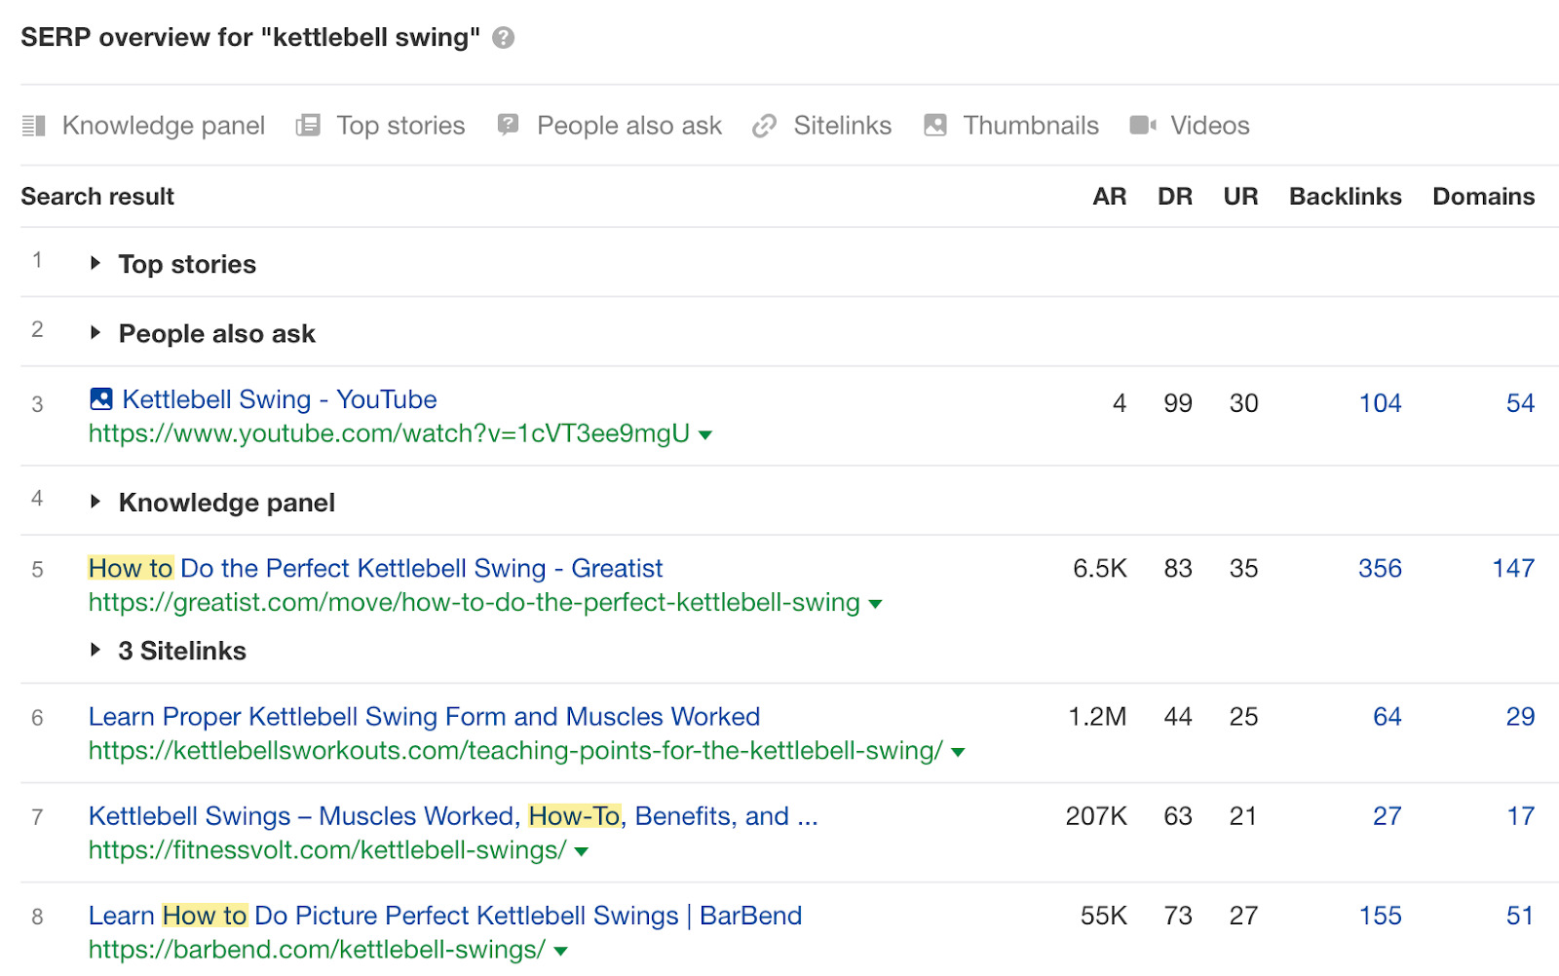Open the Greatist Kettlebell Swing result
Viewport: 1559px width, 976px height.
coord(375,569)
